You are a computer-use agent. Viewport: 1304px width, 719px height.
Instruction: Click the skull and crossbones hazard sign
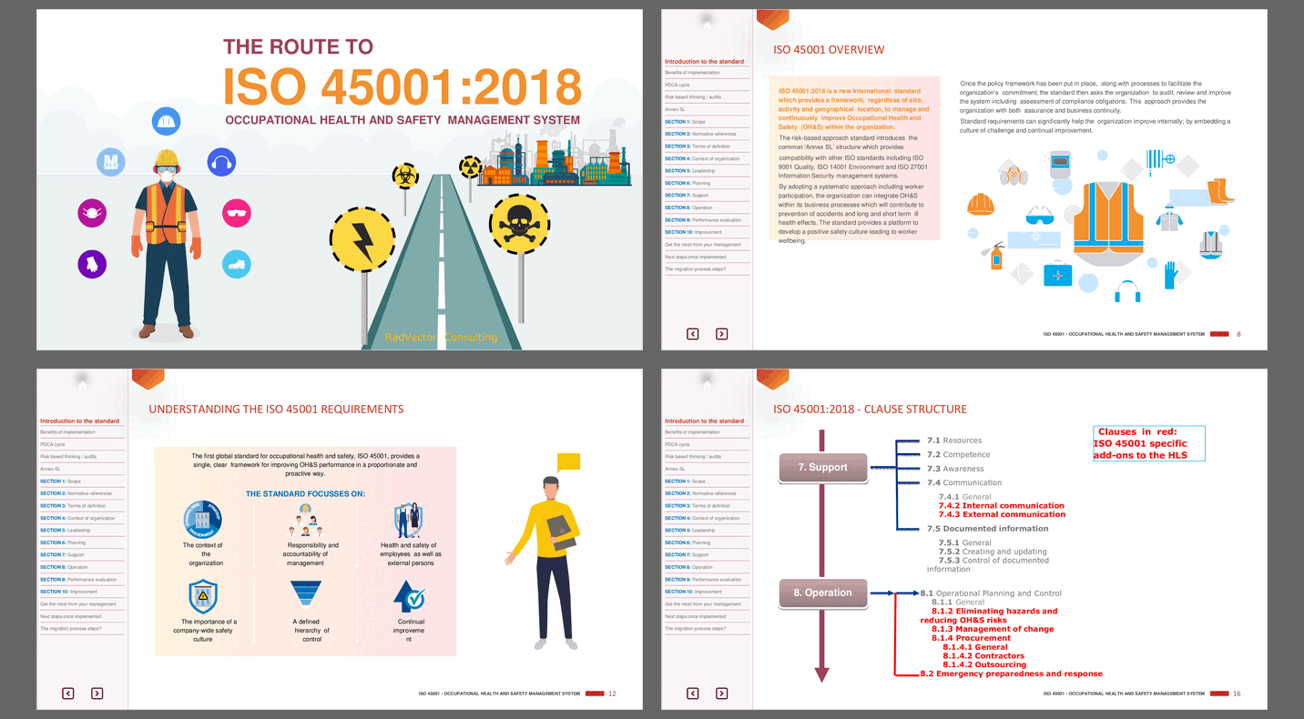(520, 223)
